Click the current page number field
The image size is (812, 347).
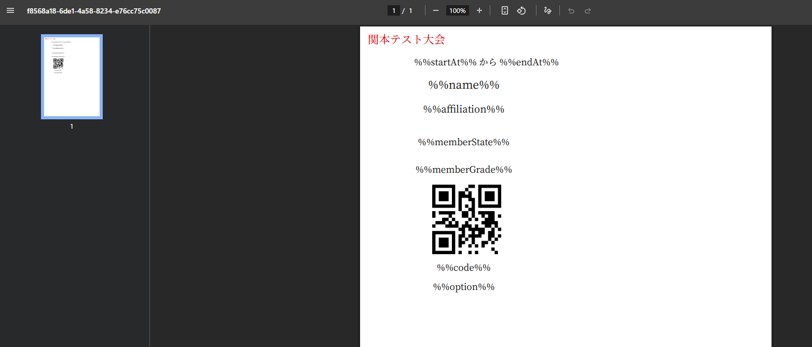[x=394, y=11]
